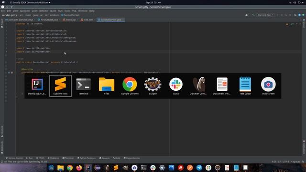Open Firefox from the taskbar
The height and width of the screenshot is (172, 306).
tap(79, 168)
